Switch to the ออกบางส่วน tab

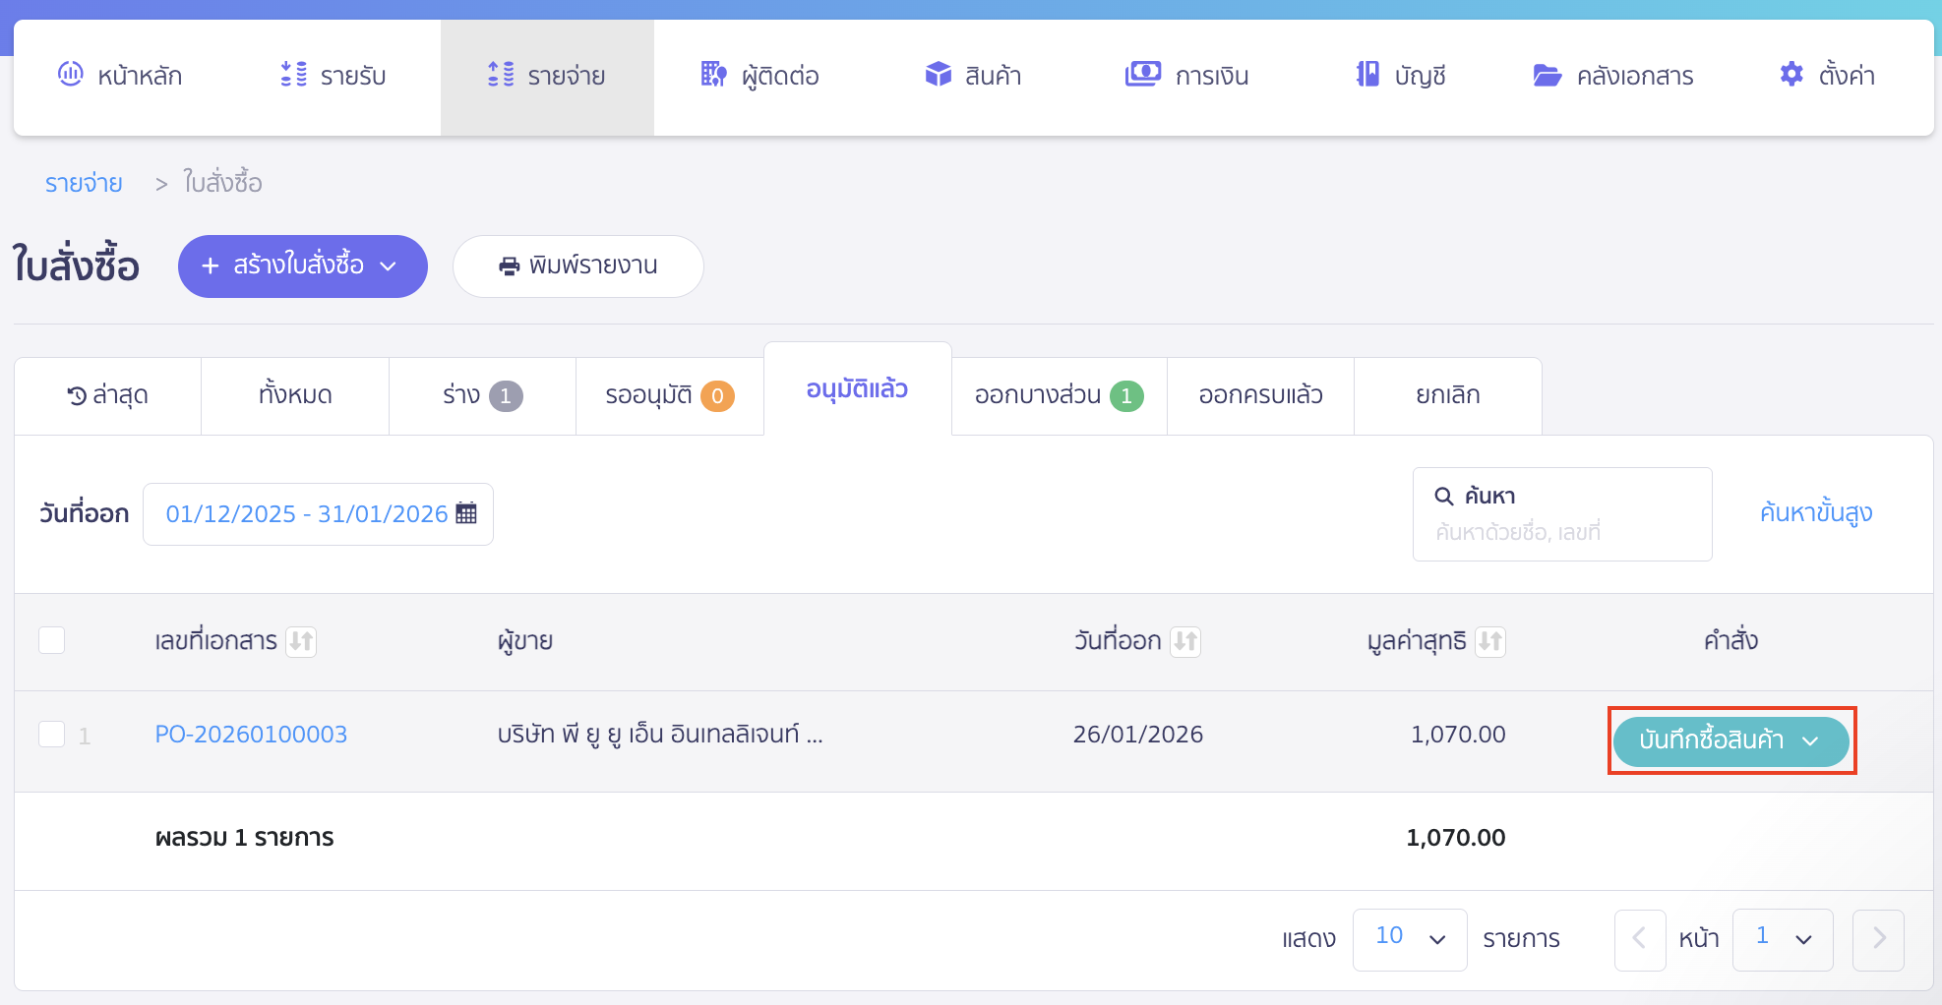point(1059,395)
